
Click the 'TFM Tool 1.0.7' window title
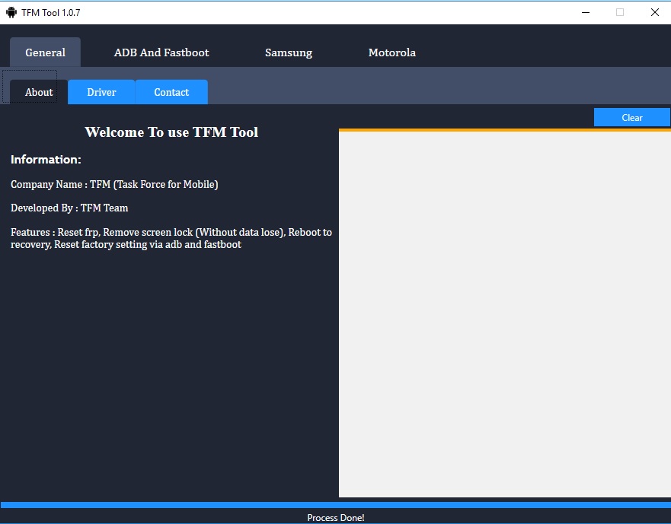[51, 13]
